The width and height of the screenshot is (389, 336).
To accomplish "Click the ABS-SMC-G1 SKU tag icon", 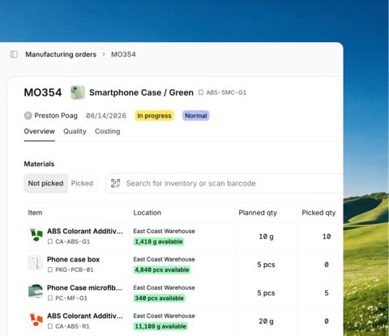I will [x=201, y=92].
